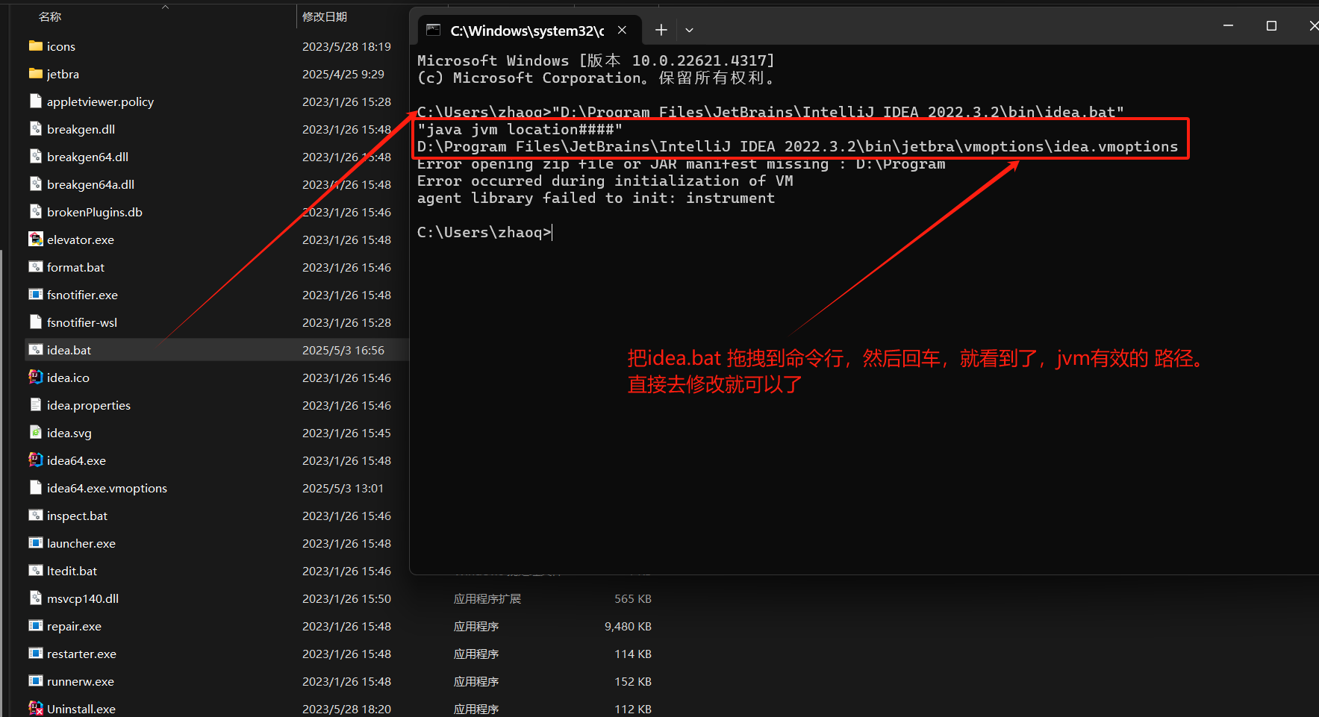This screenshot has width=1319, height=717.
Task: Click the restarter.exe application icon
Action: tap(35, 654)
